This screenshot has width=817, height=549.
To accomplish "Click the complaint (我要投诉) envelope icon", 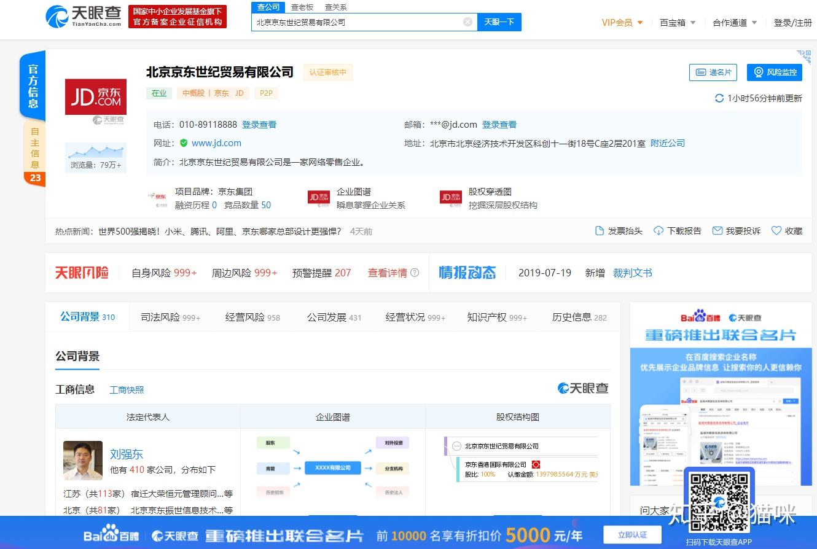I will (717, 231).
